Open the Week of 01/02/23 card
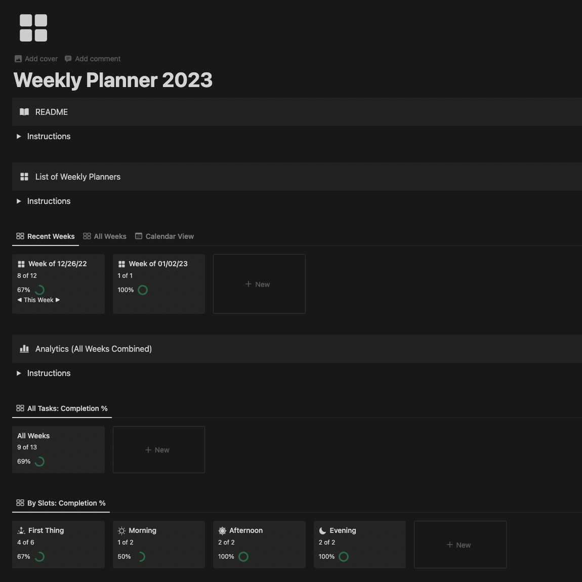Screen dimensions: 582x582 coord(158,264)
